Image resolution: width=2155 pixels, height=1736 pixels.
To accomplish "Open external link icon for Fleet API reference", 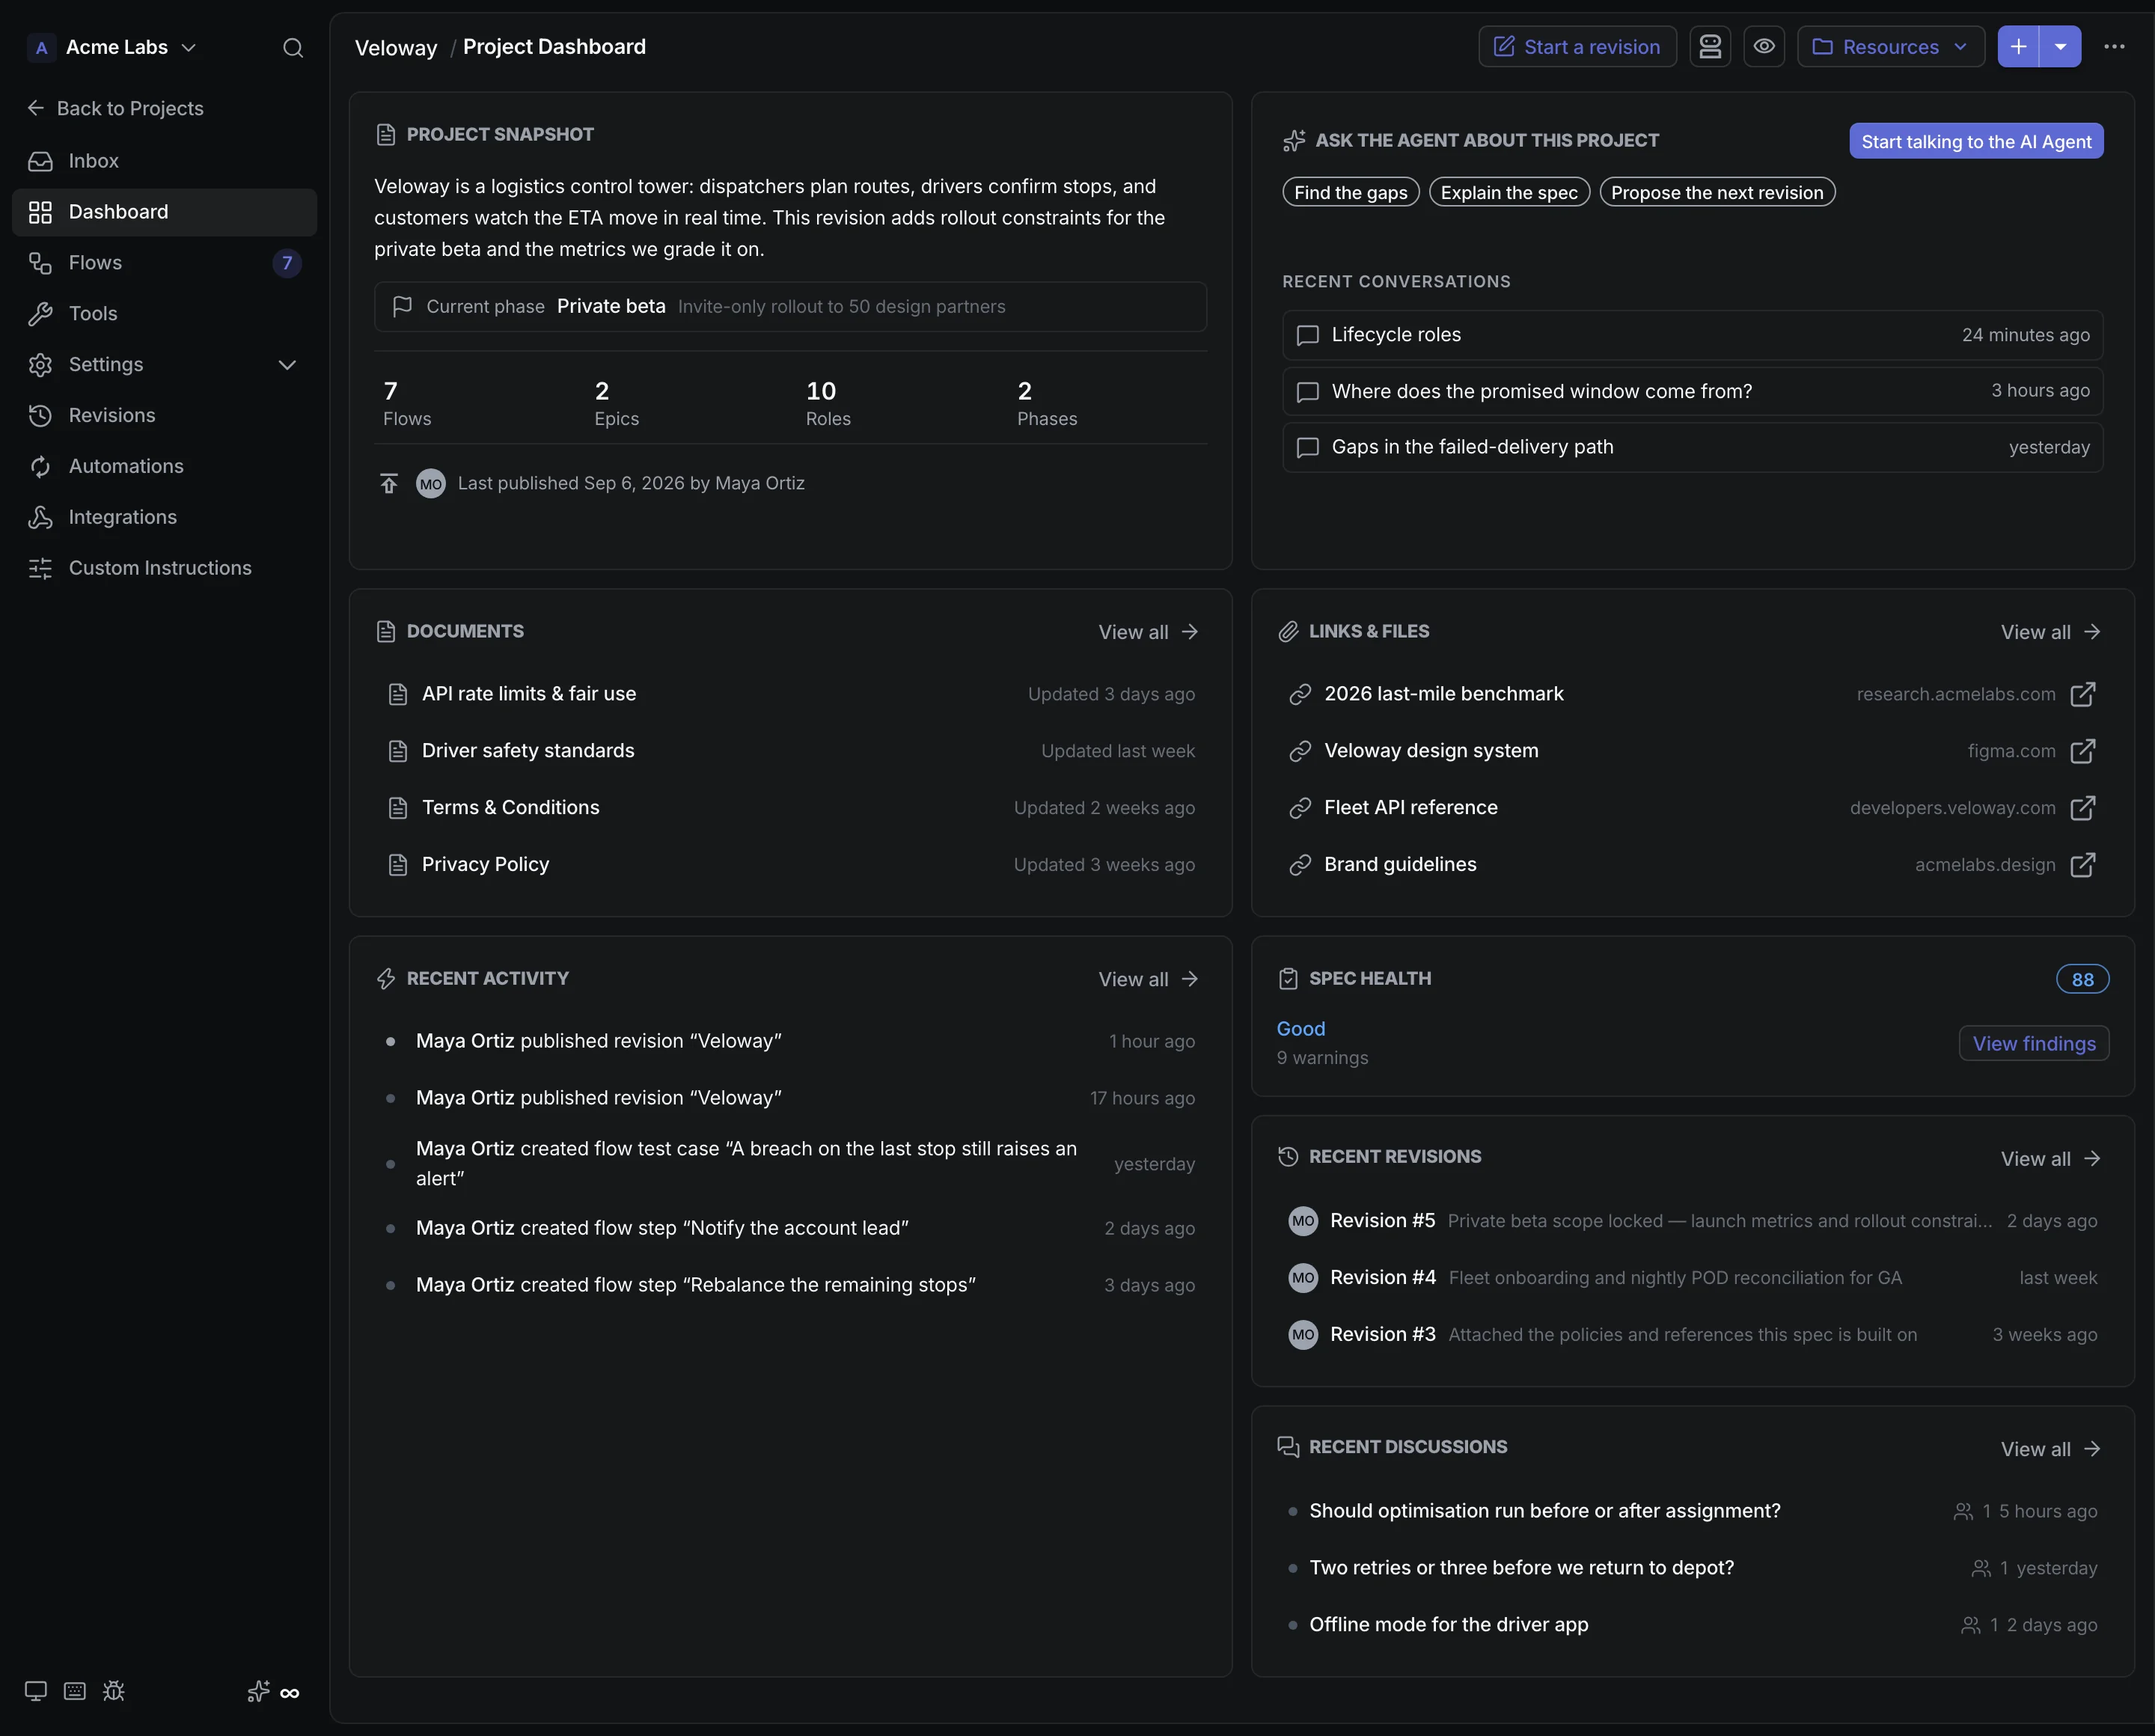I will 2082,808.
